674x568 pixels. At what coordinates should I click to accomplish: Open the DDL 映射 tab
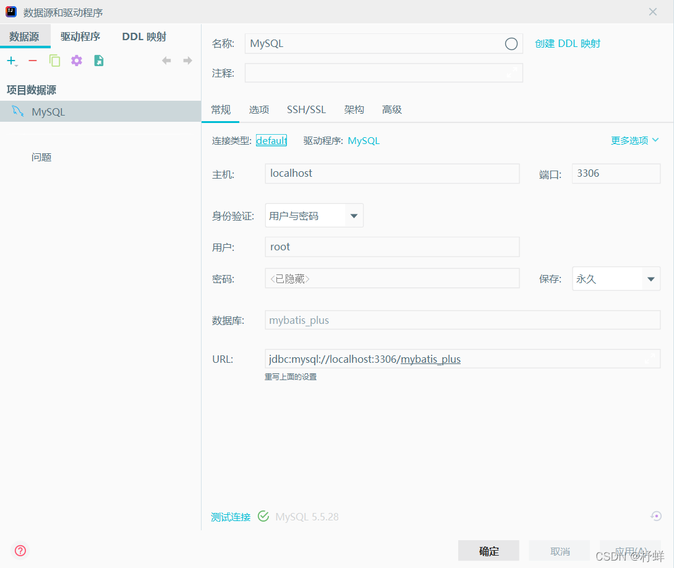point(144,36)
